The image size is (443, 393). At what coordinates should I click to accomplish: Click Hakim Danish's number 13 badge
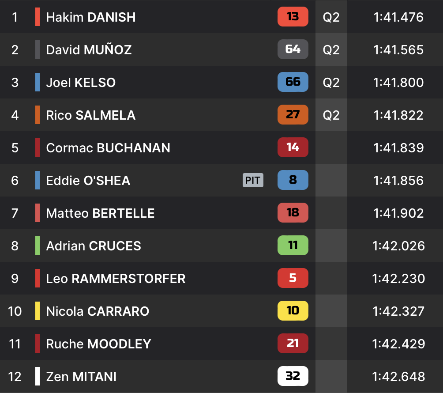(x=293, y=17)
